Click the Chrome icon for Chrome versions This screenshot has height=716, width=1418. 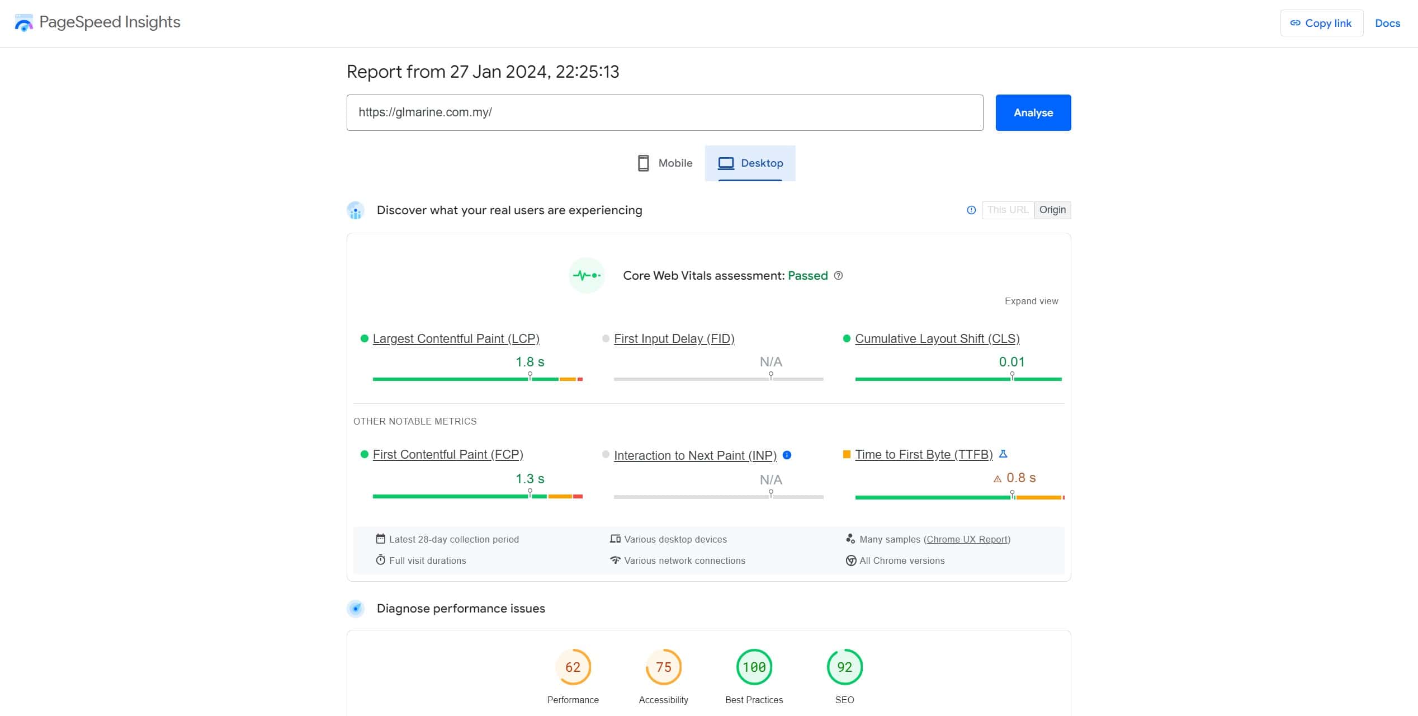[850, 560]
